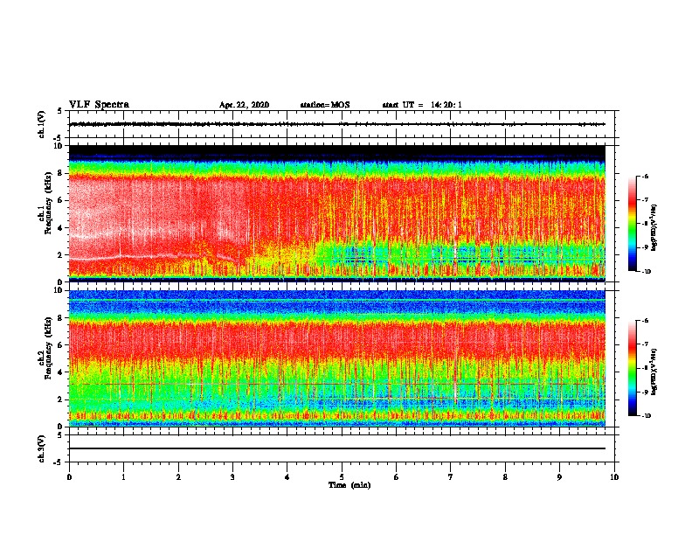Click the 'ch.1 Frequency (kHz)' axis label
The width and height of the screenshot is (692, 535).
point(45,204)
